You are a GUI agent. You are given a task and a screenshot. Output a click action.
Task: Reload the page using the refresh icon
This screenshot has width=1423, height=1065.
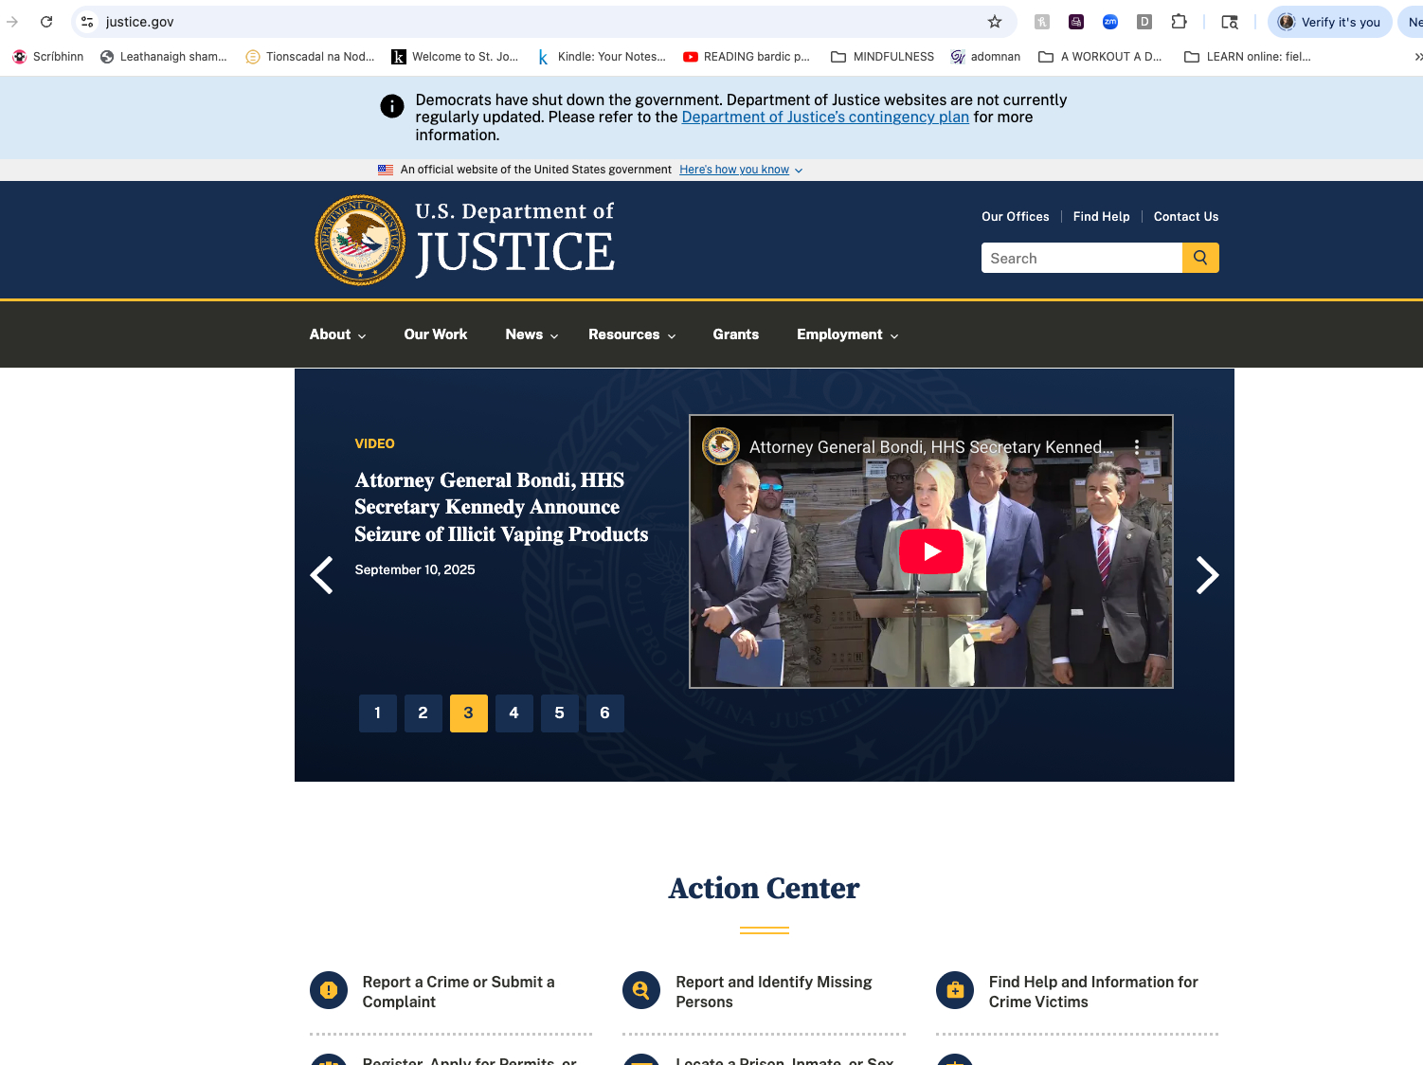[x=46, y=22]
